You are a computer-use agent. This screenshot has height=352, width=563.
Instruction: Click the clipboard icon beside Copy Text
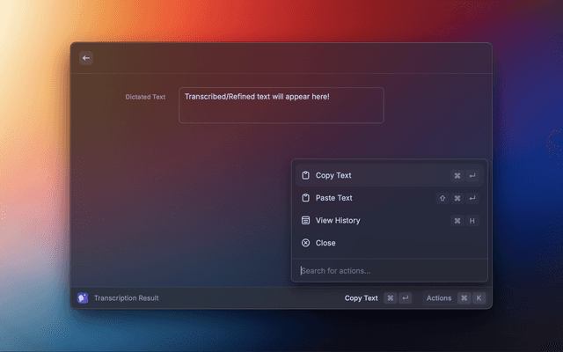click(305, 175)
